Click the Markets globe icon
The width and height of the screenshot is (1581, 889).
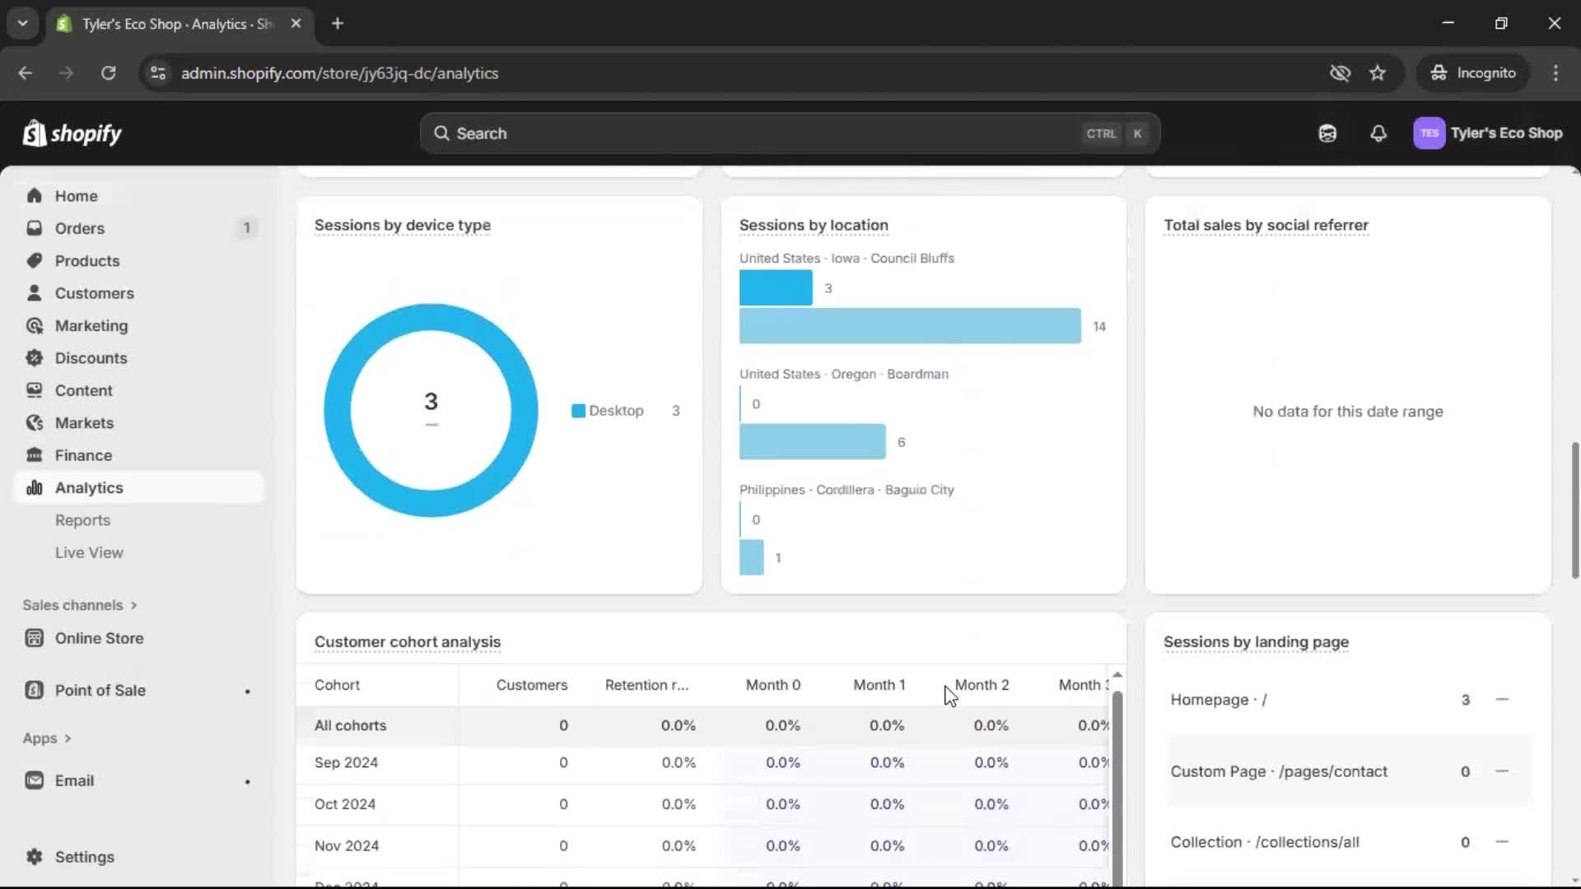34,423
